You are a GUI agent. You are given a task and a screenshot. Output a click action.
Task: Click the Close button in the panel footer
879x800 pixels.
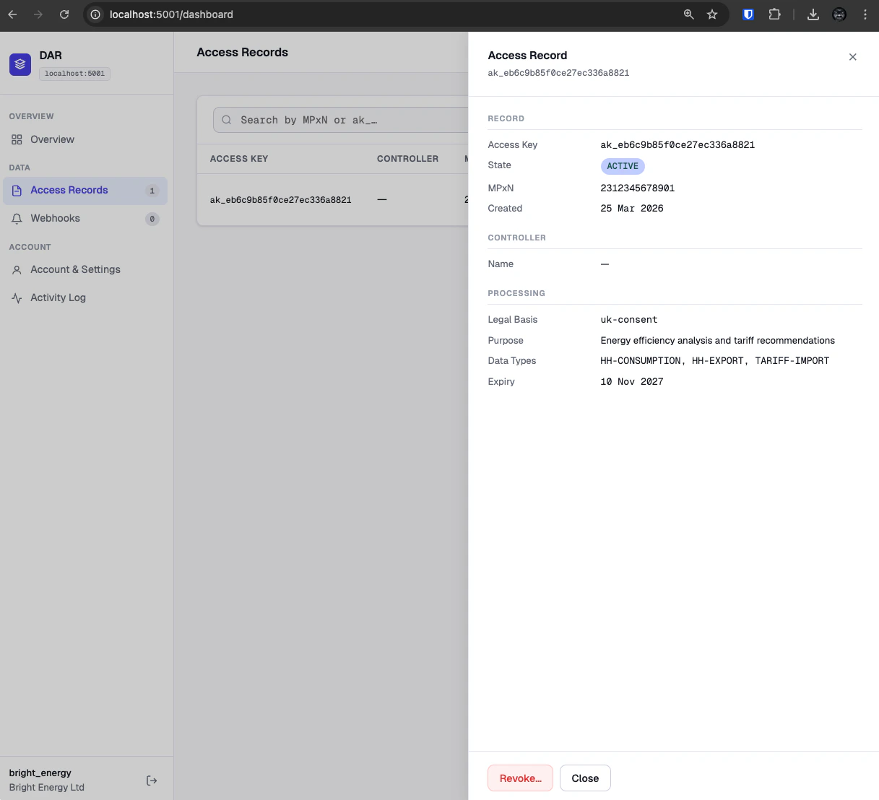[x=585, y=778]
